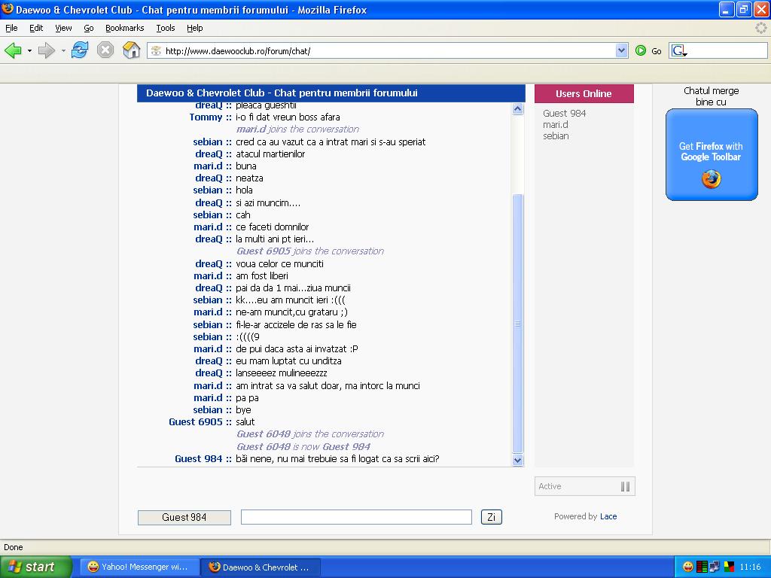Select sebian in the Users Online list
Image resolution: width=771 pixels, height=578 pixels.
pos(556,136)
